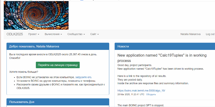Click the Перейти на личную страницу button
The image size is (215, 107).
(x=58, y=65)
